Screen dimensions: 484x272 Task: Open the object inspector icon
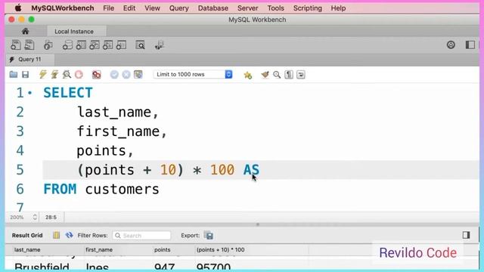click(48, 45)
